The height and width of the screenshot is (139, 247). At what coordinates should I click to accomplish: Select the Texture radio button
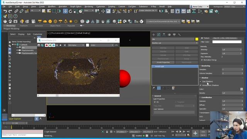(x=202, y=38)
